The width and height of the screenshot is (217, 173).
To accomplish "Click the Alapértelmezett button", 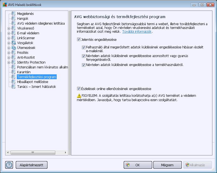I will (31, 165).
